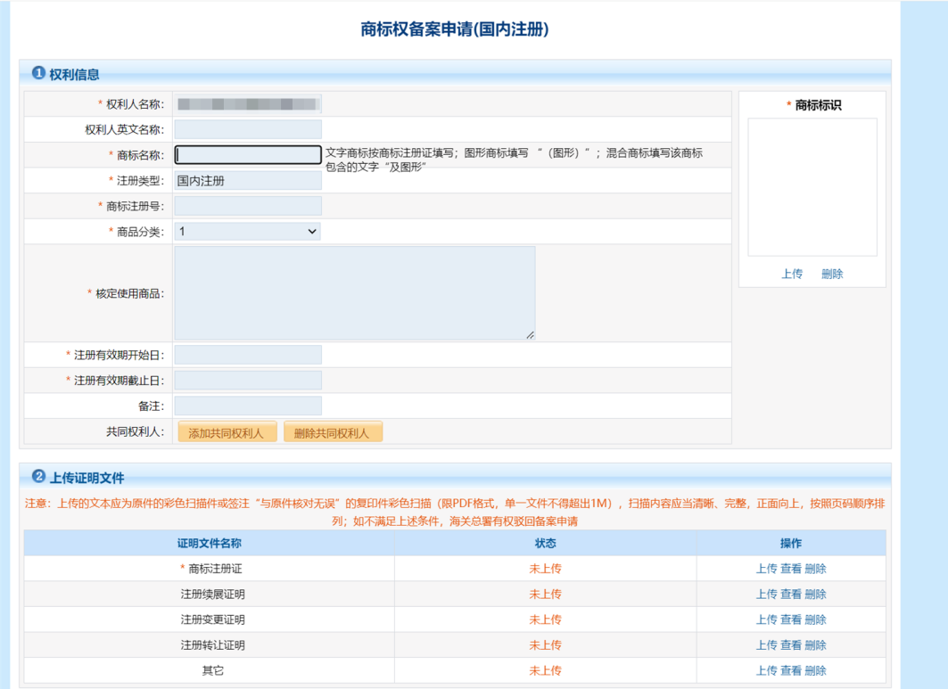The image size is (948, 689).
Task: Click 删除 under the 商标标识 box
Action: [x=832, y=274]
